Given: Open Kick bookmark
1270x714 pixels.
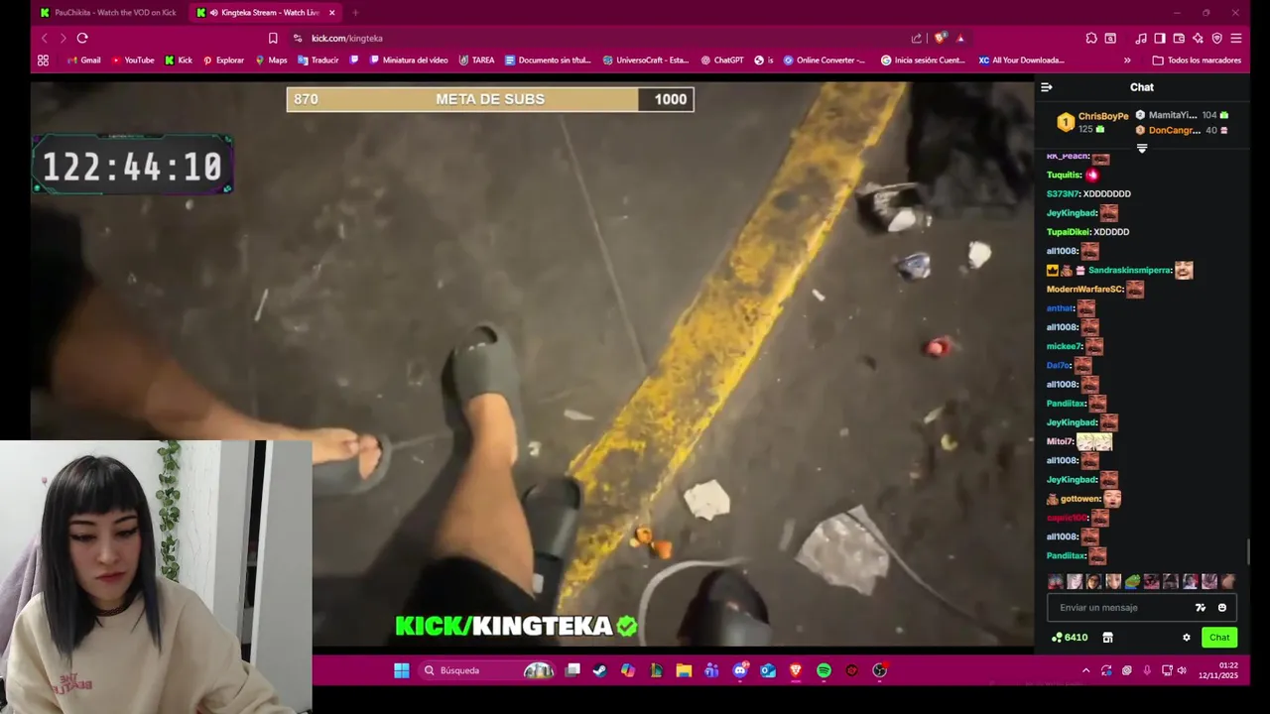Looking at the screenshot, I should click(x=179, y=59).
